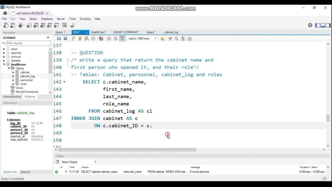The height and width of the screenshot is (187, 332).
Task: Toggle the bottom output panel visibility
Action: click(x=323, y=25)
